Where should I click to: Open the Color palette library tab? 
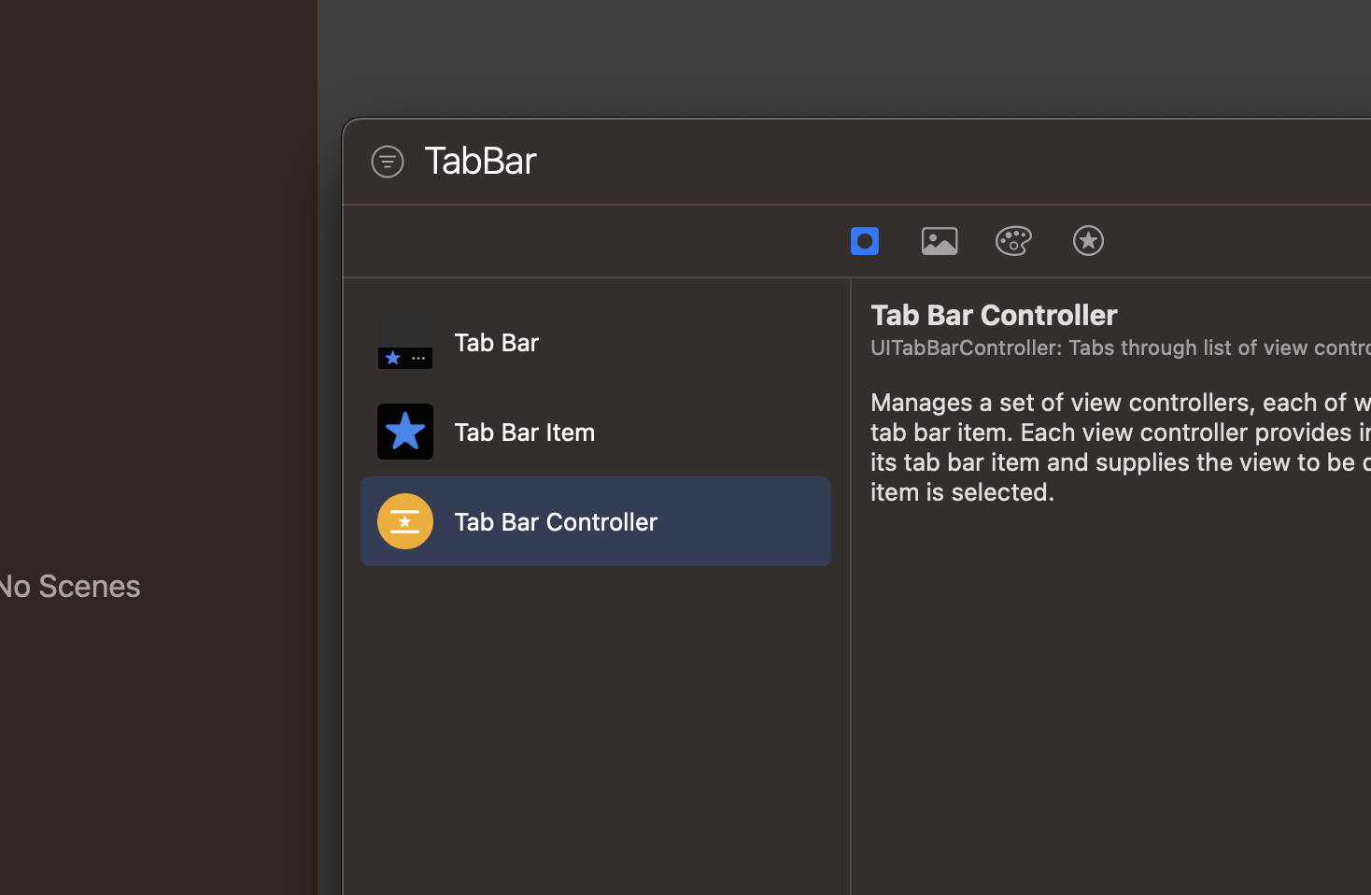(1013, 241)
